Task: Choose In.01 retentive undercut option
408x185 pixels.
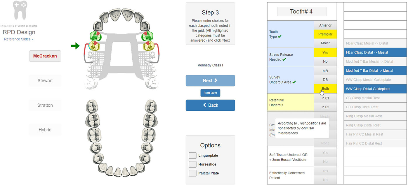Action: [x=325, y=98]
